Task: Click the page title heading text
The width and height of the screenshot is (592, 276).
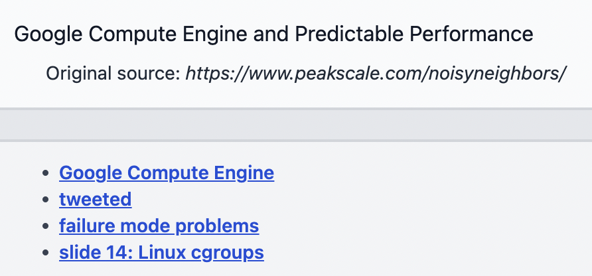Action: [273, 34]
